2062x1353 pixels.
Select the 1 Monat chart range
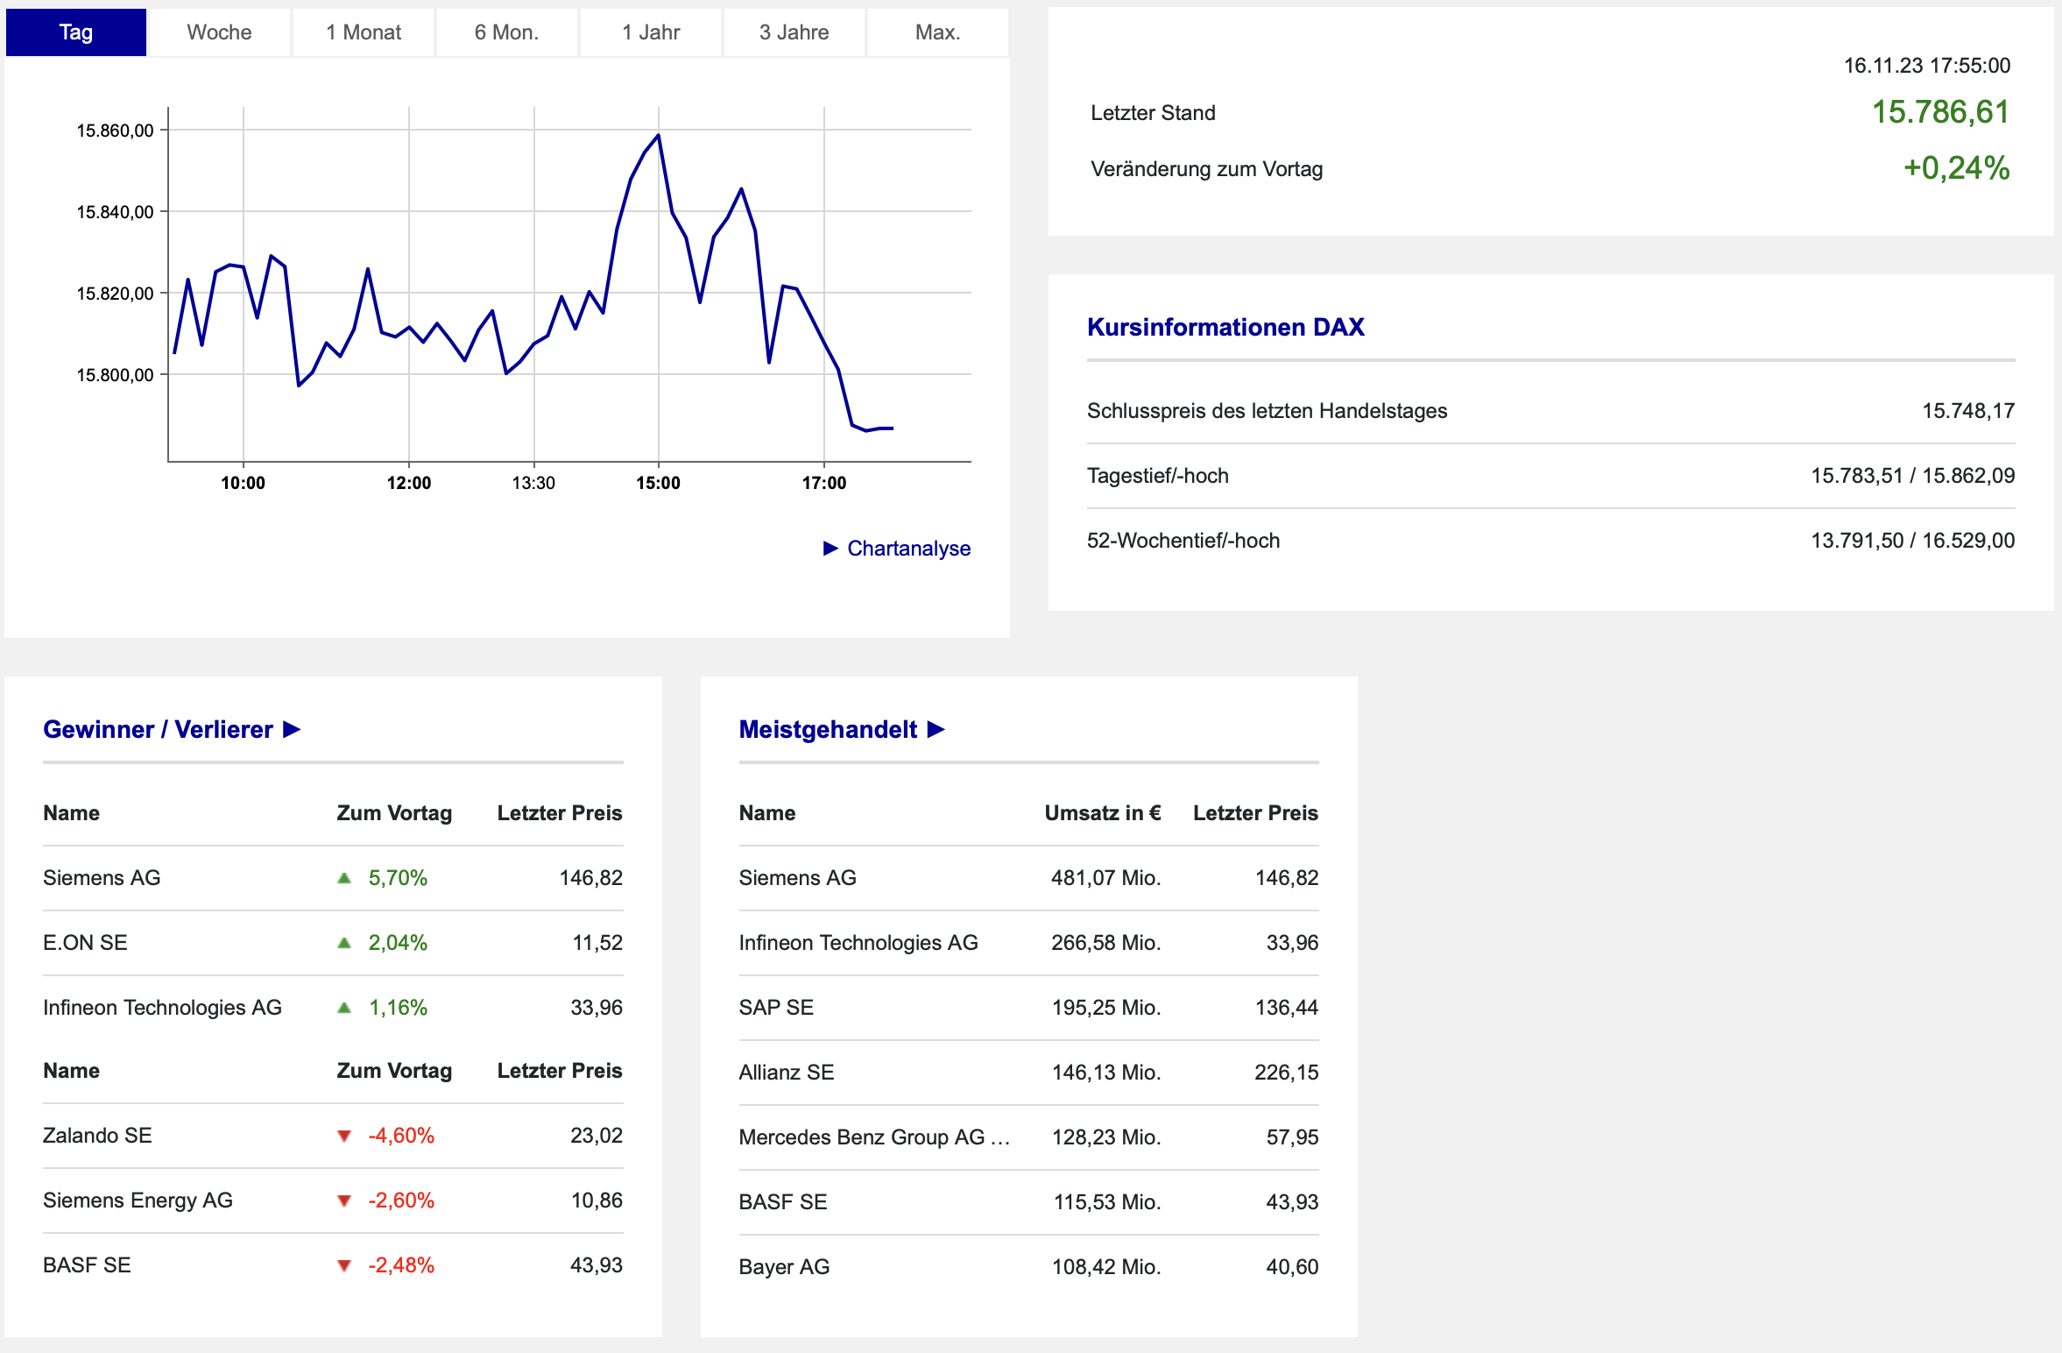[x=364, y=32]
